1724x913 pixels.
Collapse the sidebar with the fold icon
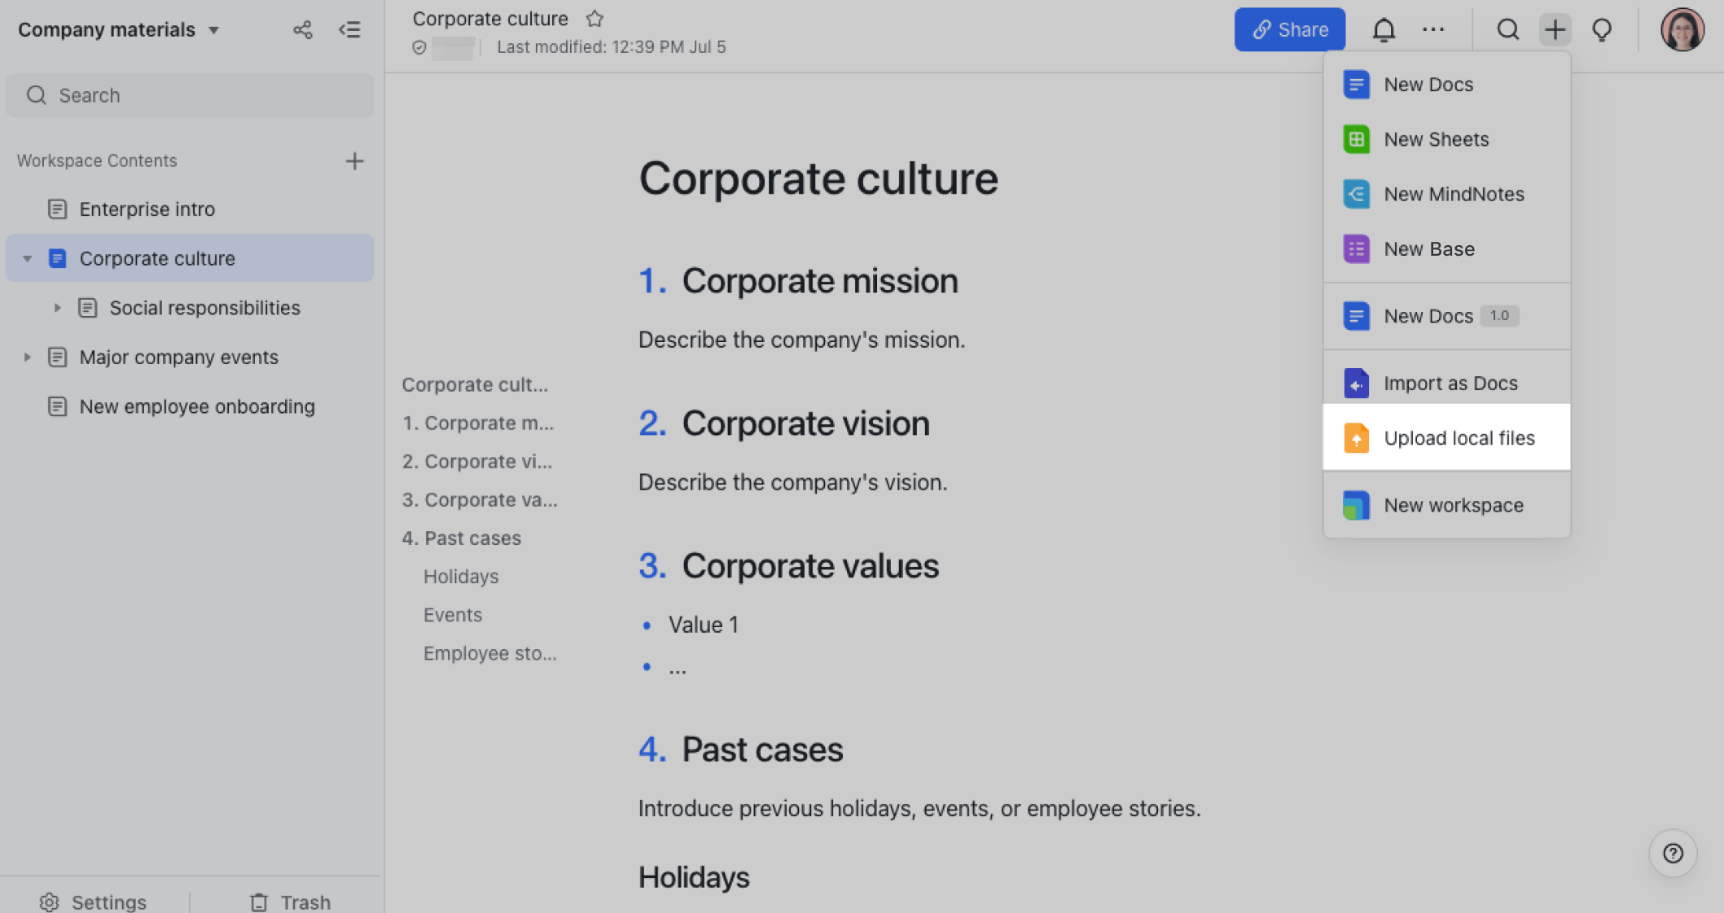(349, 30)
